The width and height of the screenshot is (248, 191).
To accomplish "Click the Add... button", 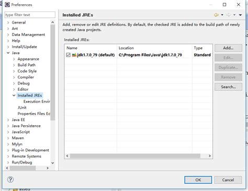I will [228, 48].
